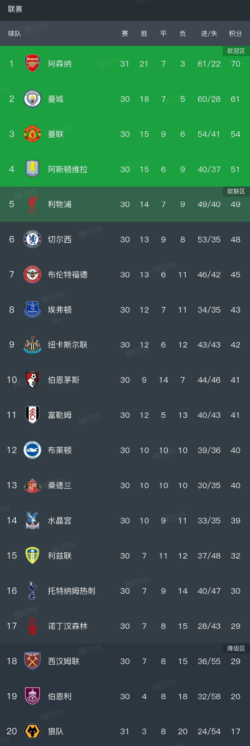Open team name 富勒姆
The image size is (250, 746).
60,415
